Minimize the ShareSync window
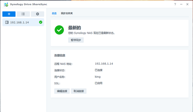 click(x=181, y=4)
